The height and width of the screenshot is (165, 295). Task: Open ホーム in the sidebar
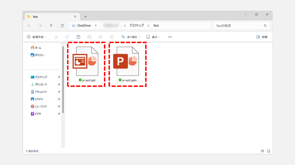pos(36,48)
